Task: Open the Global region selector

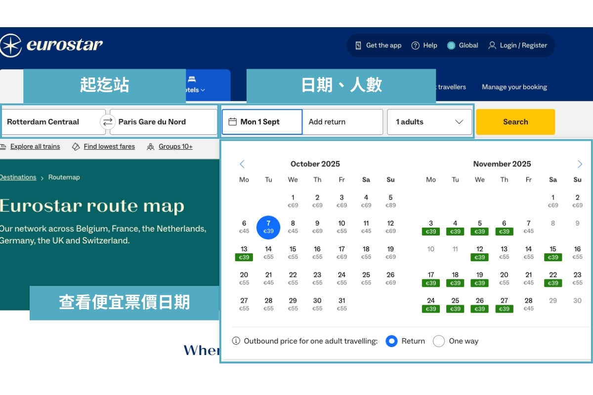Action: 463,45
